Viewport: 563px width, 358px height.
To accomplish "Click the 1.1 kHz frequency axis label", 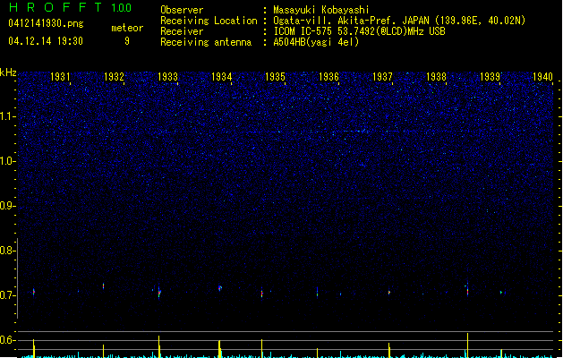I will pyautogui.click(x=7, y=116).
